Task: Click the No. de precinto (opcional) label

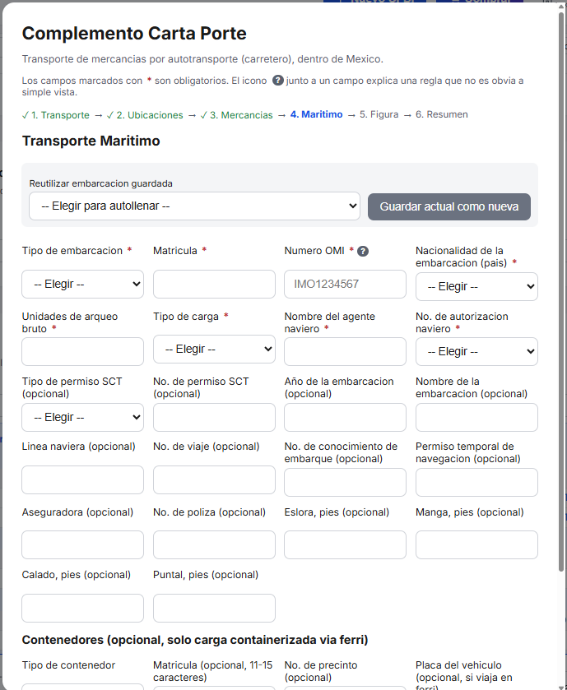Action: click(x=321, y=671)
